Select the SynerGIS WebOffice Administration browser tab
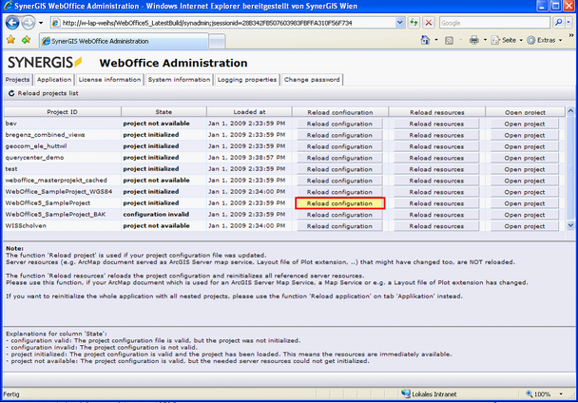 tap(124, 41)
